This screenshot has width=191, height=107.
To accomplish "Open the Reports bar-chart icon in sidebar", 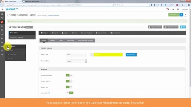I will (x=2, y=55).
